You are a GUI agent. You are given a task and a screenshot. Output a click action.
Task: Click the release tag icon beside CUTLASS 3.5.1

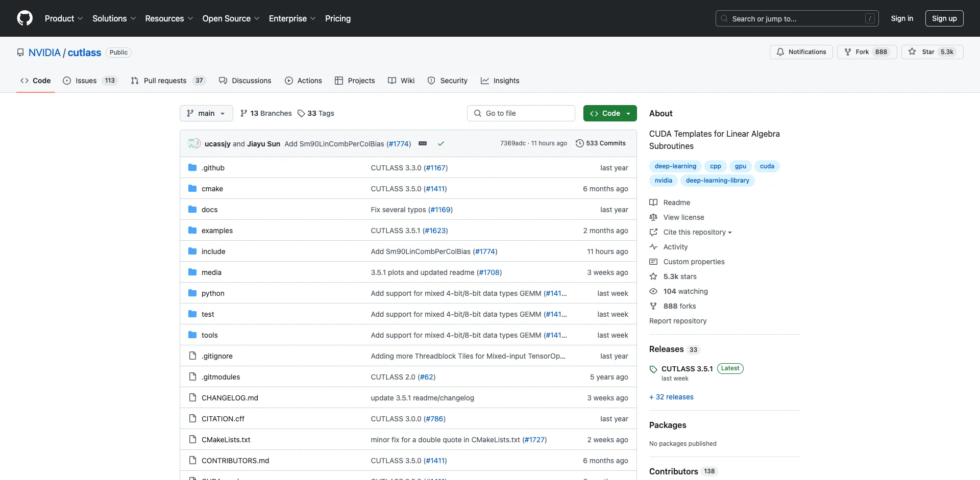(653, 369)
